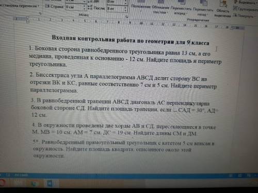This screenshot has height=193, width=258.
Task: Click the status bar proofing icon
Action: 8,175
